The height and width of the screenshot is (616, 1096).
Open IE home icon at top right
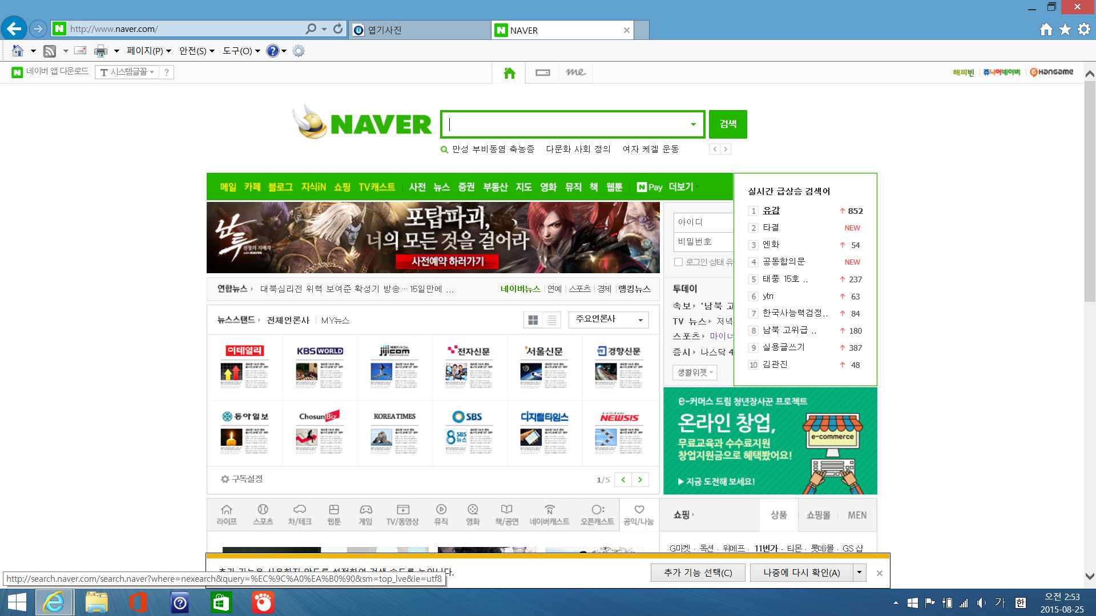point(1046,30)
